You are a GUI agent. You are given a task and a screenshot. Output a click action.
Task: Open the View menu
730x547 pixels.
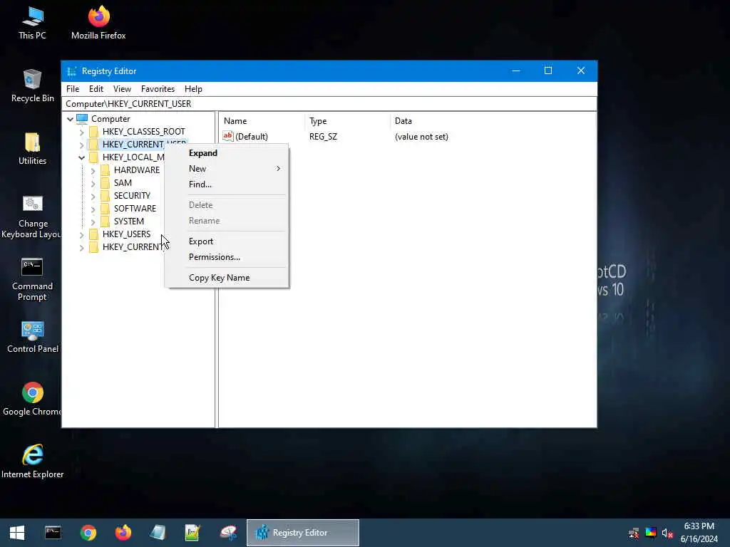click(x=122, y=89)
